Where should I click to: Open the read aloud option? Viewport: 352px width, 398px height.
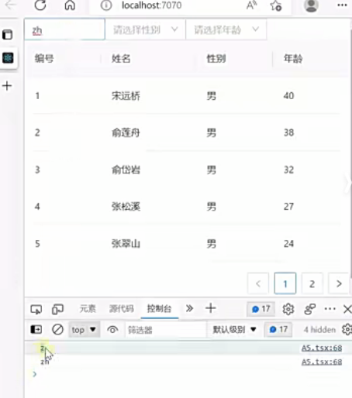coord(251,5)
